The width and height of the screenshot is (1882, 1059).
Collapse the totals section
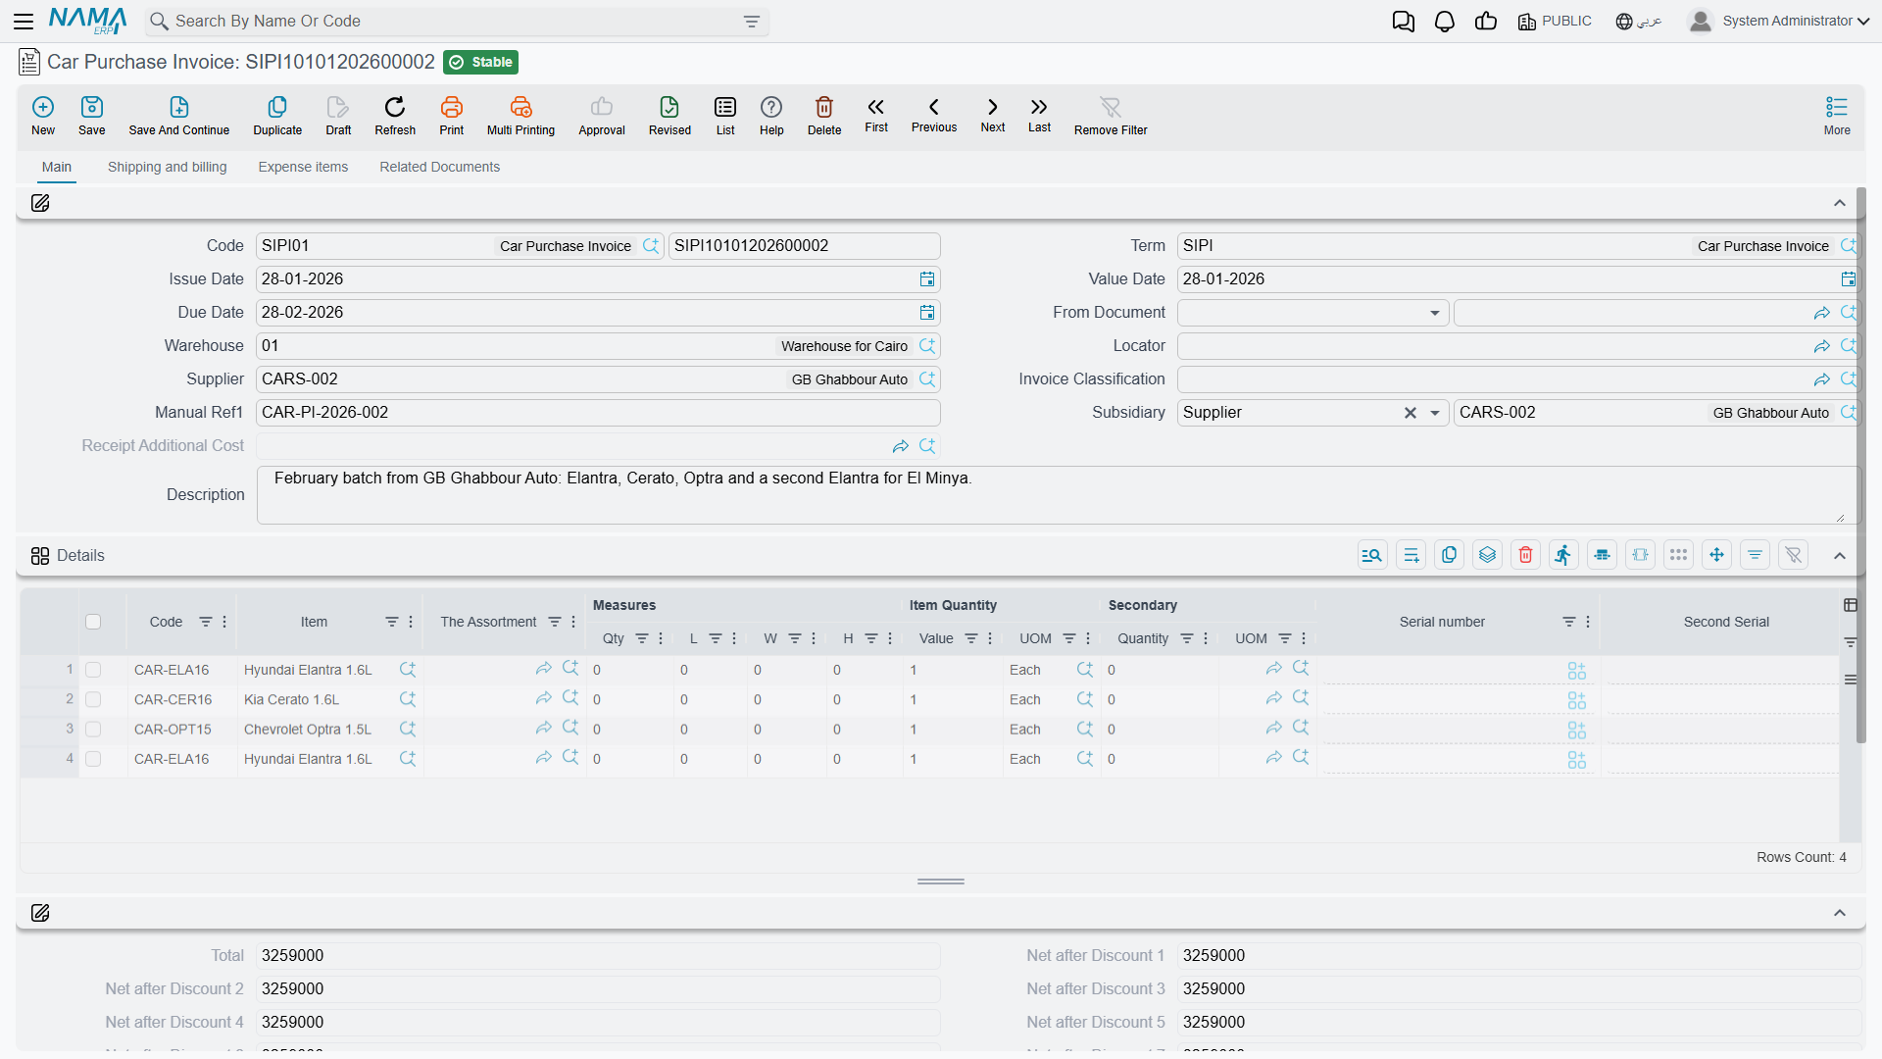pos(1840,913)
